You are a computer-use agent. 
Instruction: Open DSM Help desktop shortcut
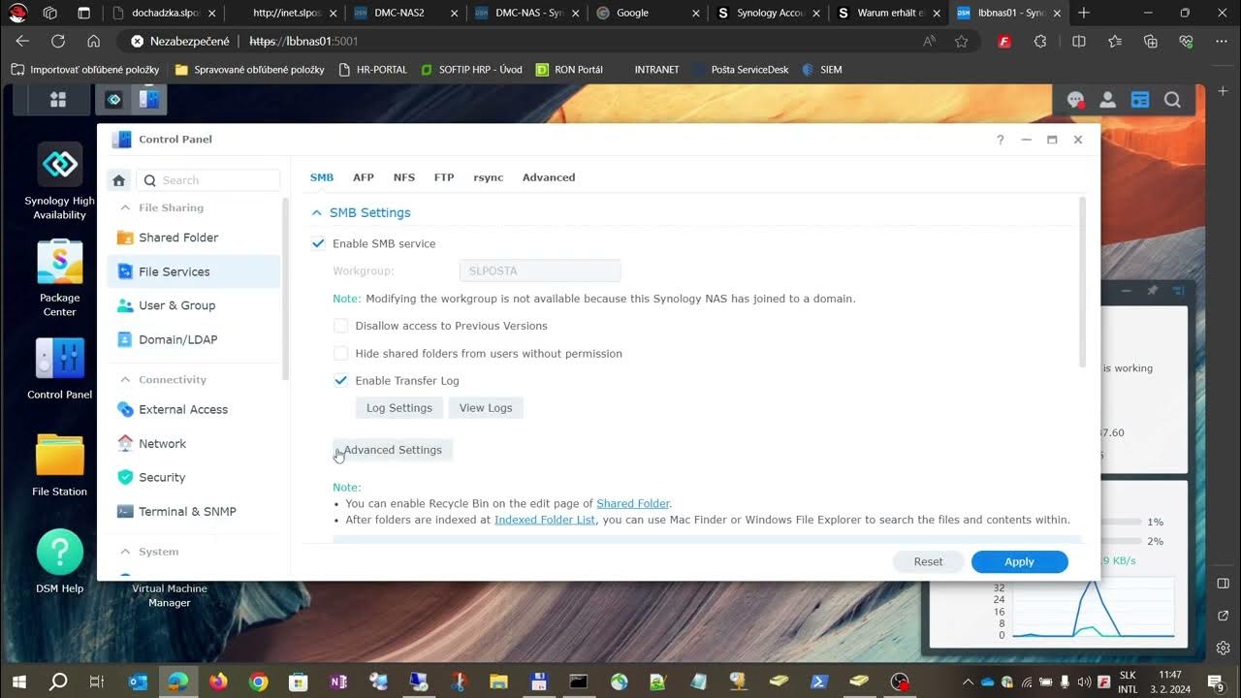(59, 561)
